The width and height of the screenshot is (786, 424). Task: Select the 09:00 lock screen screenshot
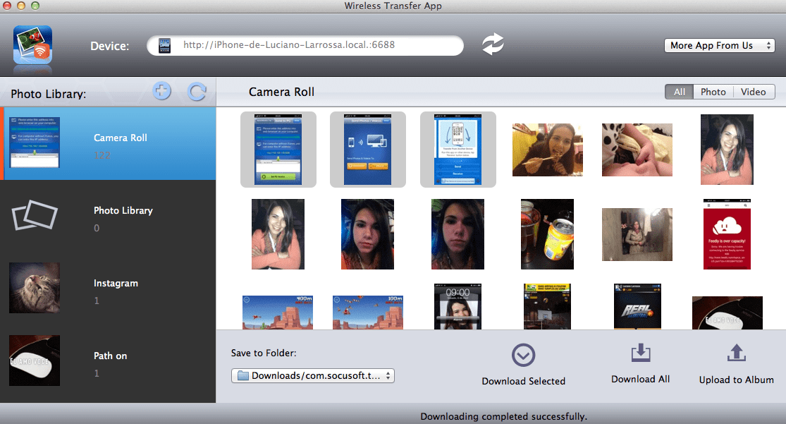tap(458, 307)
